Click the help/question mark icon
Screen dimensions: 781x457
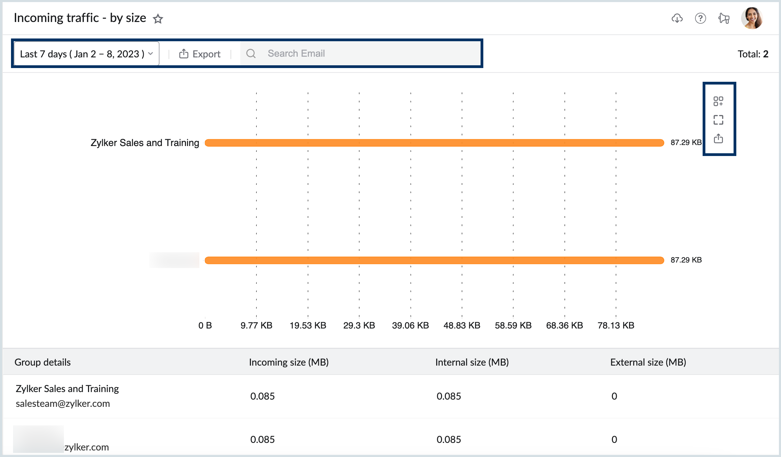(701, 18)
